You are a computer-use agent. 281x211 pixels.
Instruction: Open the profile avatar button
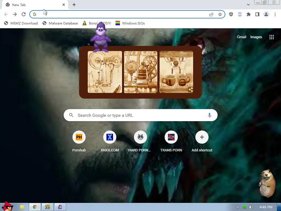(266, 14)
